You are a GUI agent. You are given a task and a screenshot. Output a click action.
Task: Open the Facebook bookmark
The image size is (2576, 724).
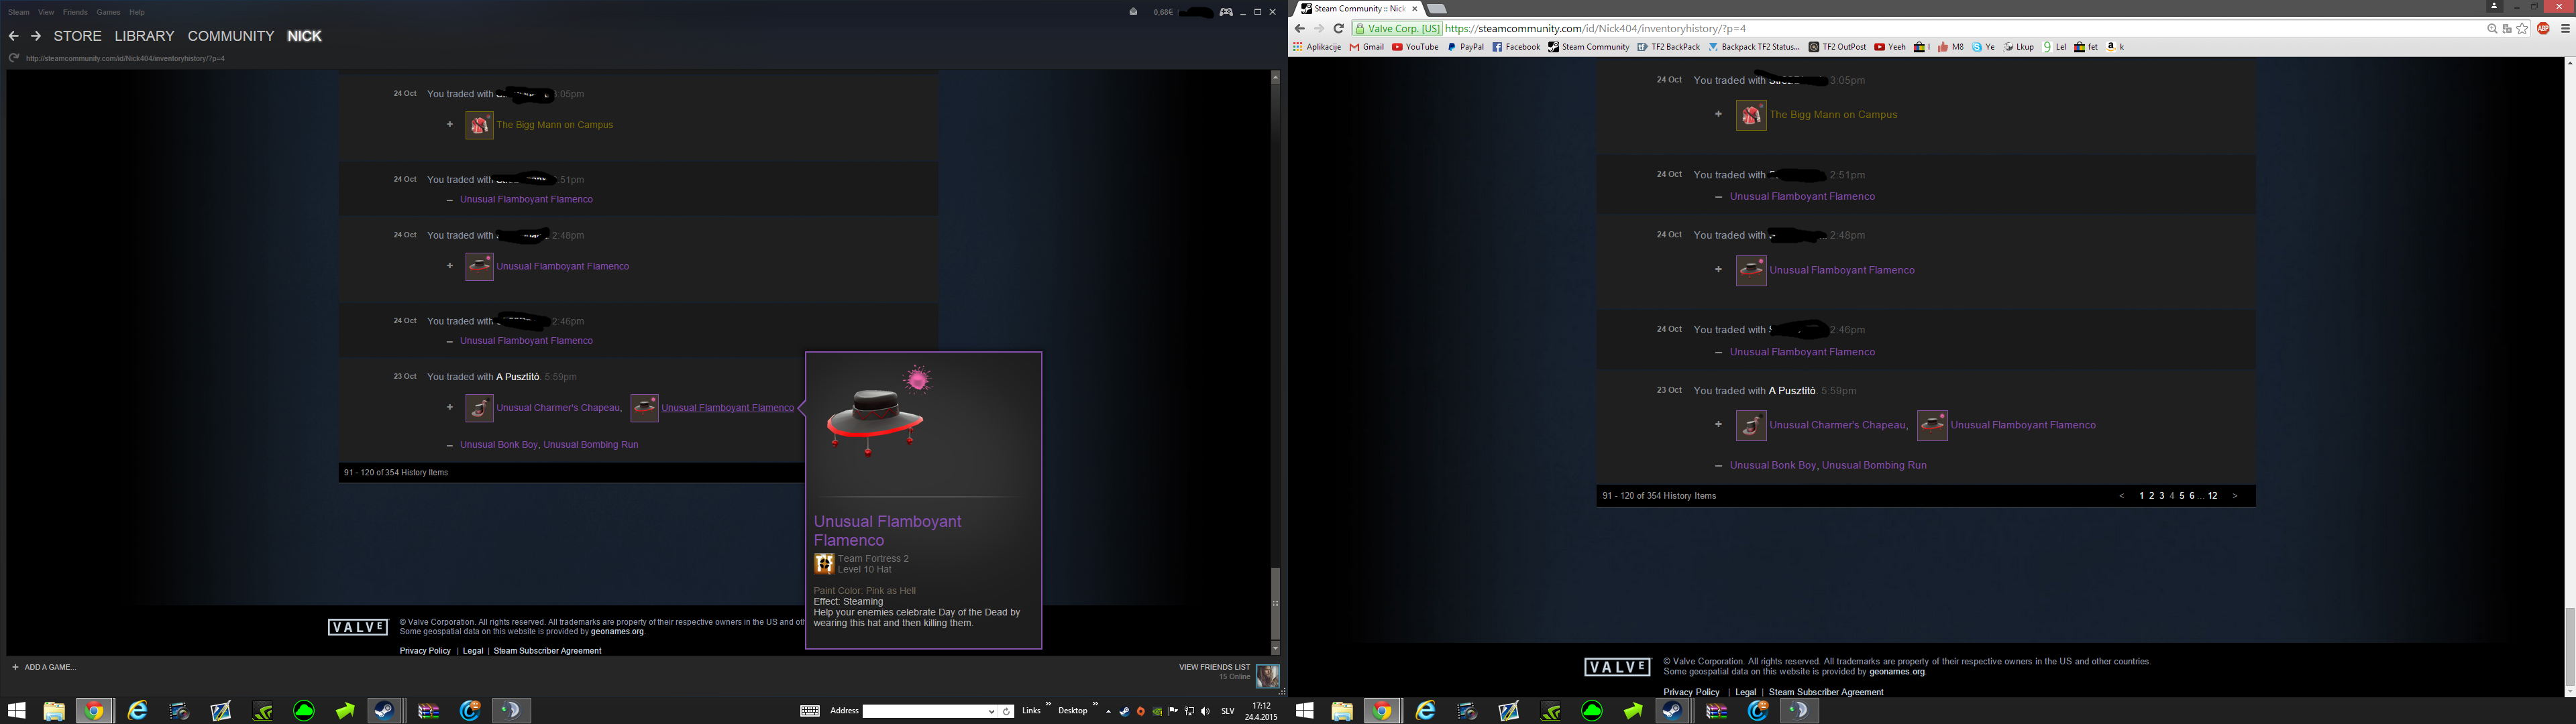click(1516, 47)
